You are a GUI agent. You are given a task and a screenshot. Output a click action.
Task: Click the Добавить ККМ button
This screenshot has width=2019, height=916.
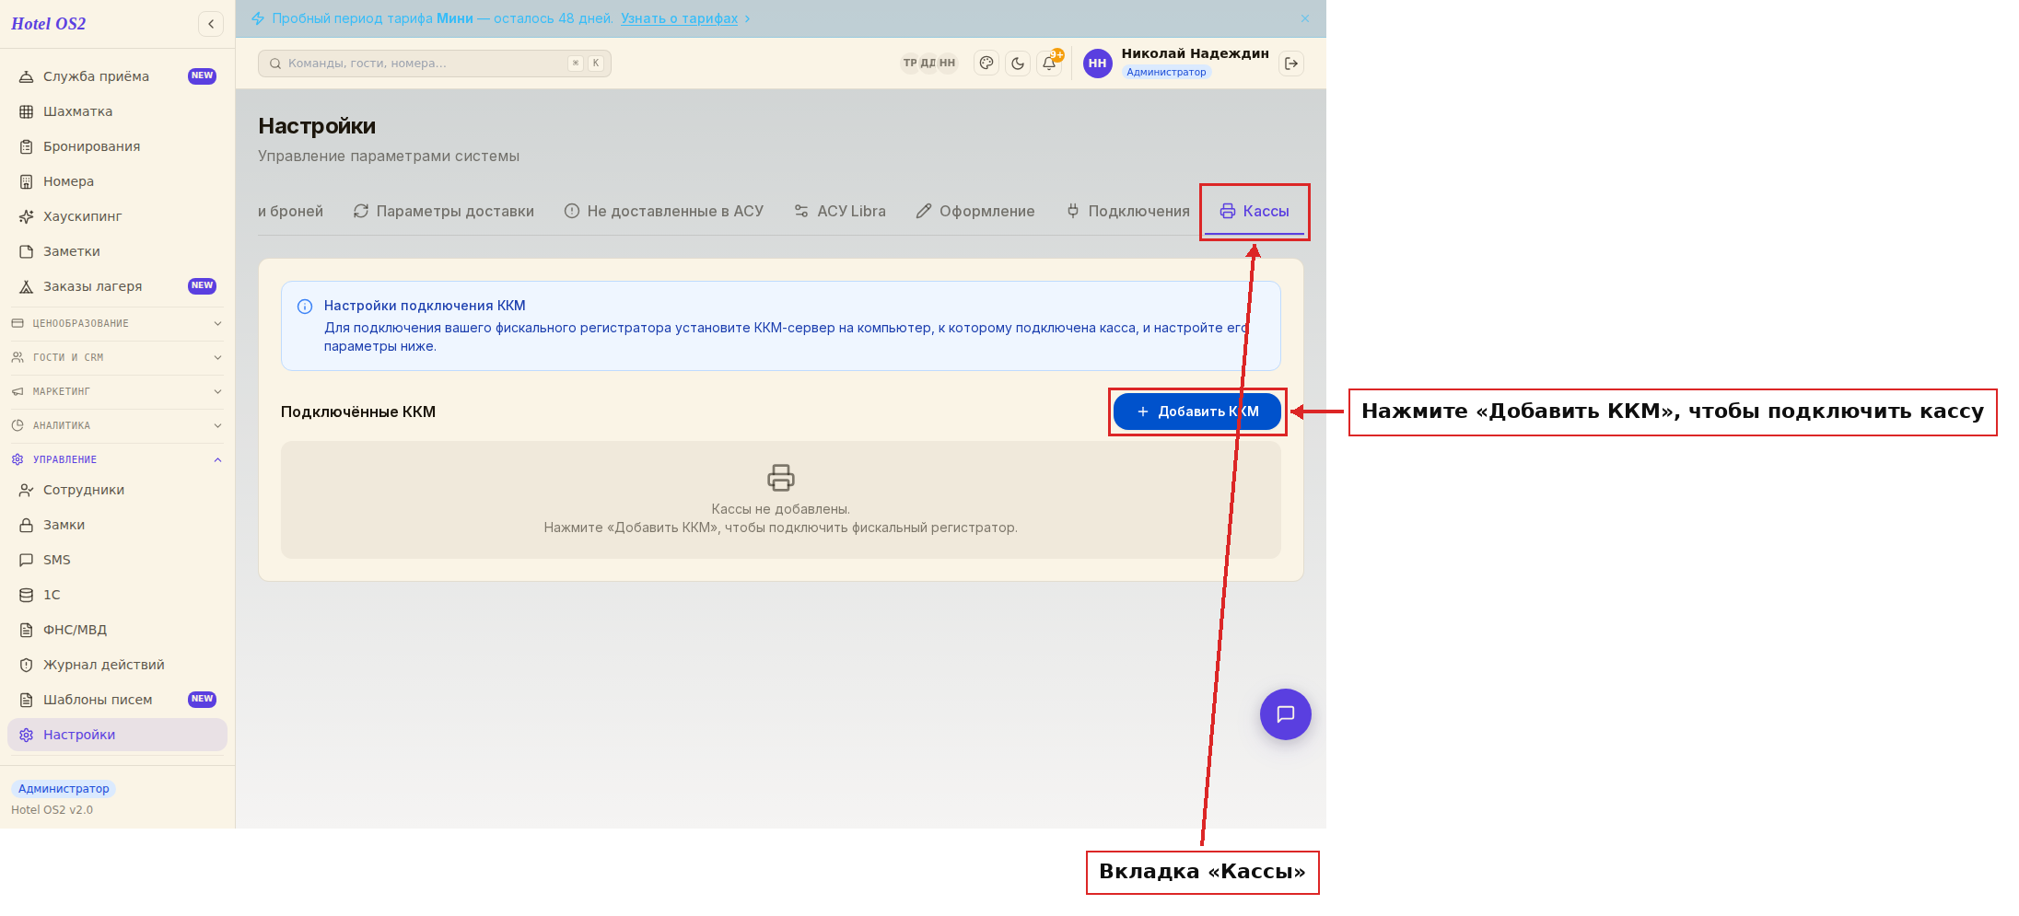coord(1196,412)
